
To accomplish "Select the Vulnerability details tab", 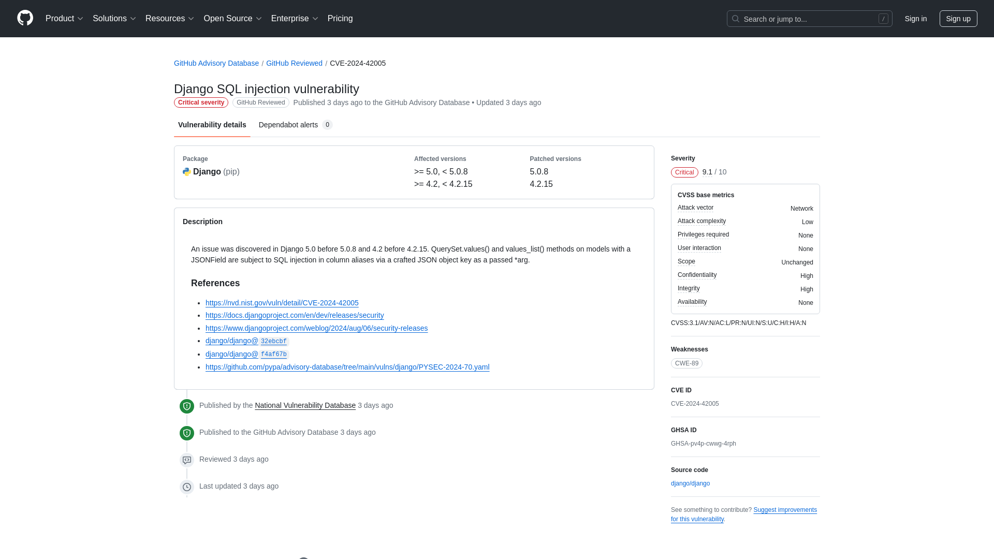I will (212, 125).
